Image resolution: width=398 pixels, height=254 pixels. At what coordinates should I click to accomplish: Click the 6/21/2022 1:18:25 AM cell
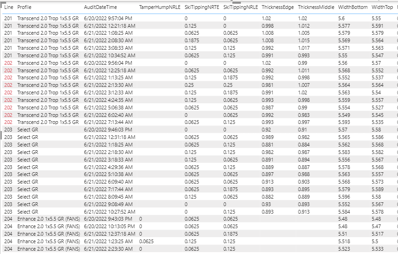[x=108, y=145]
